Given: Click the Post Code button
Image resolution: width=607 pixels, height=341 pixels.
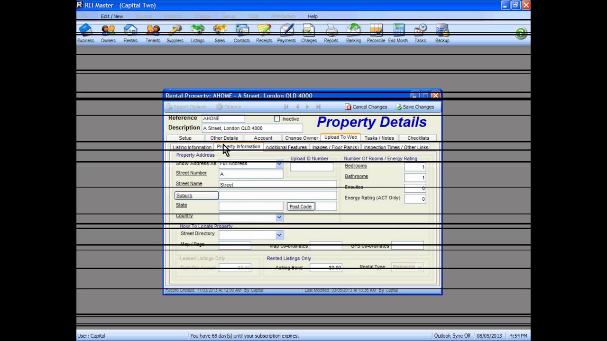Looking at the screenshot, I should pos(301,206).
